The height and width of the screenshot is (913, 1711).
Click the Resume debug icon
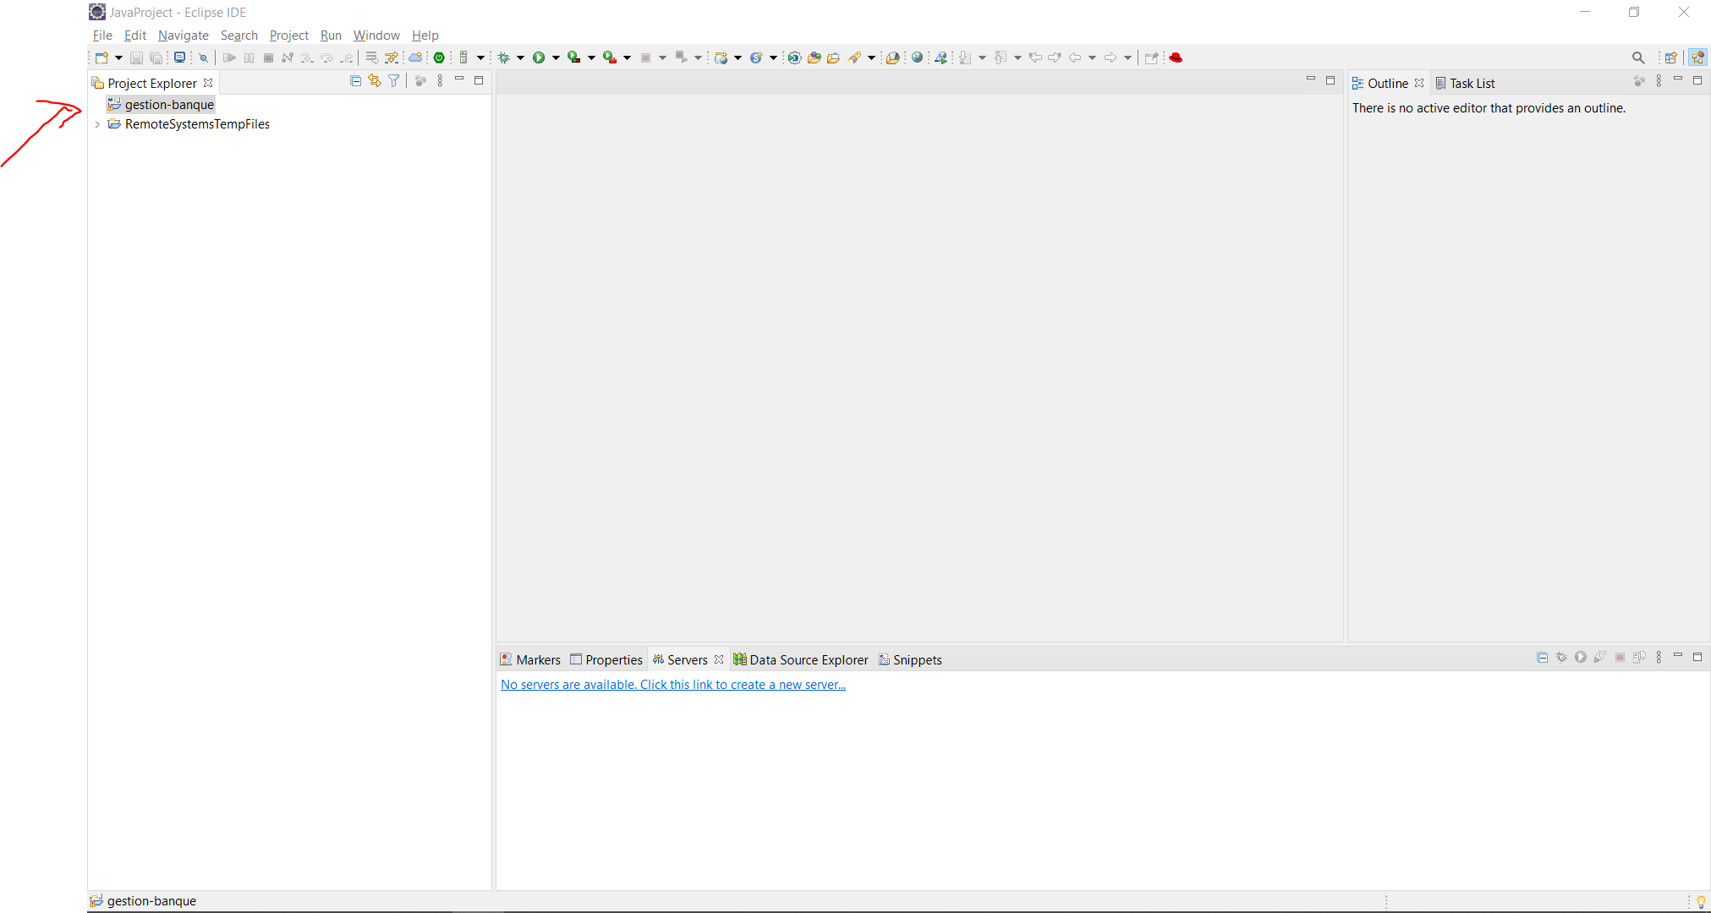pos(229,57)
